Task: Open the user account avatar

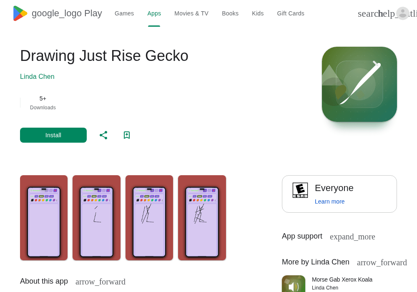Action: 403,13
